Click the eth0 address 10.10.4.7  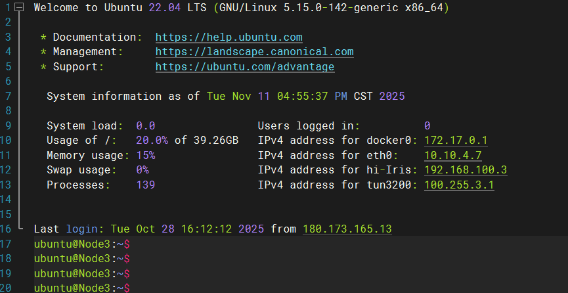[x=453, y=156]
